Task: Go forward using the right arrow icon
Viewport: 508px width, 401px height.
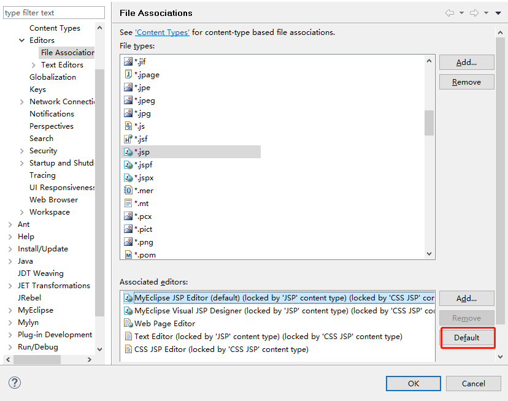Action: [474, 13]
